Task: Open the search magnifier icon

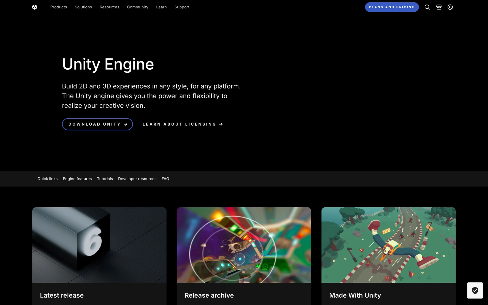Action: (427, 7)
